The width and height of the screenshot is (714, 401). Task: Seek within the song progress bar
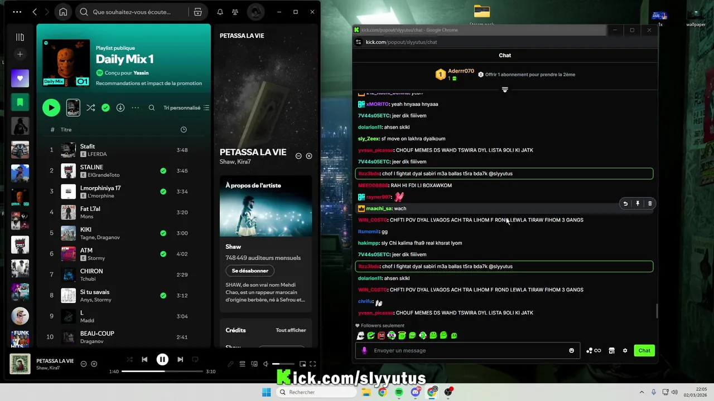(x=162, y=371)
